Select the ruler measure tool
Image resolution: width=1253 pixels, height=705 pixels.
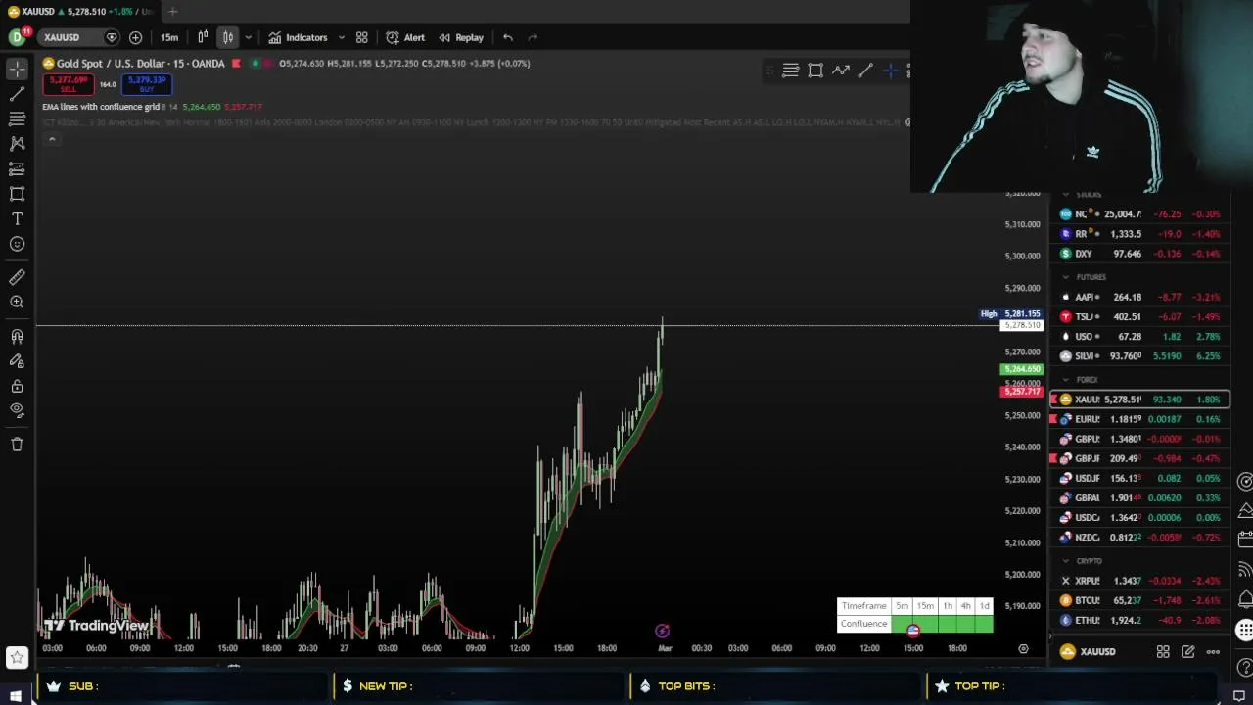coord(17,277)
